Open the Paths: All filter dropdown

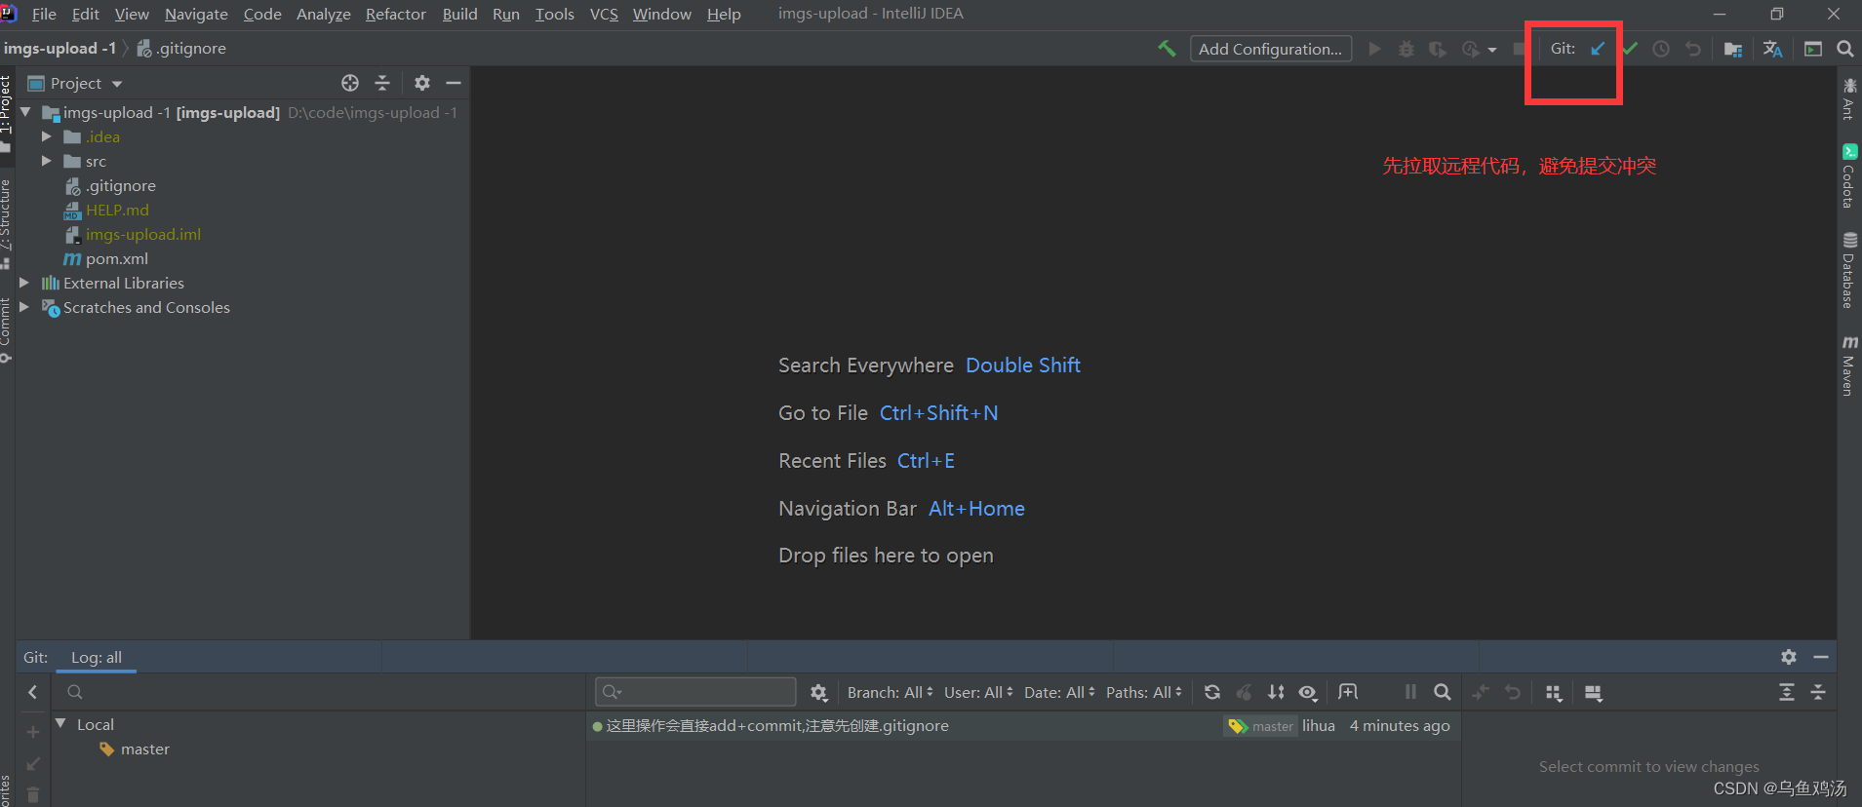pos(1144,692)
